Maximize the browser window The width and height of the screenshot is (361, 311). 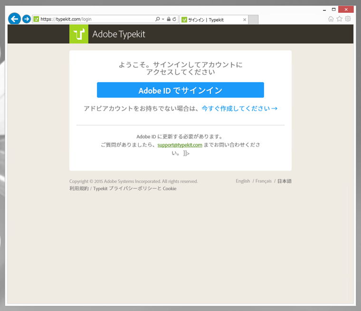click(333, 10)
